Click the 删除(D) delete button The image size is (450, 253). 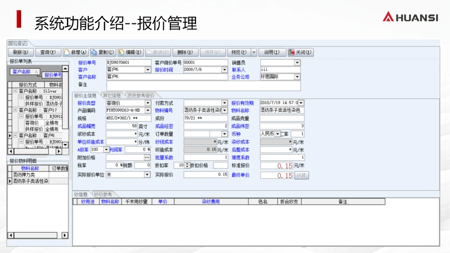click(x=185, y=52)
